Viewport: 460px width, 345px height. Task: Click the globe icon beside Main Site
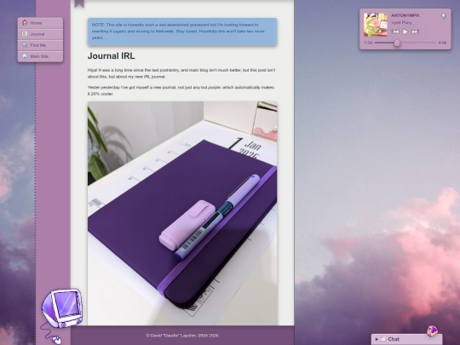(25, 56)
